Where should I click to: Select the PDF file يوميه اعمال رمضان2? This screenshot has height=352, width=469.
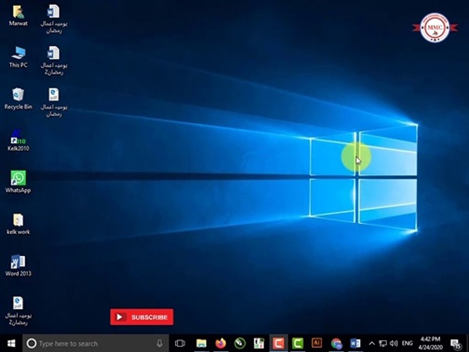(18, 311)
